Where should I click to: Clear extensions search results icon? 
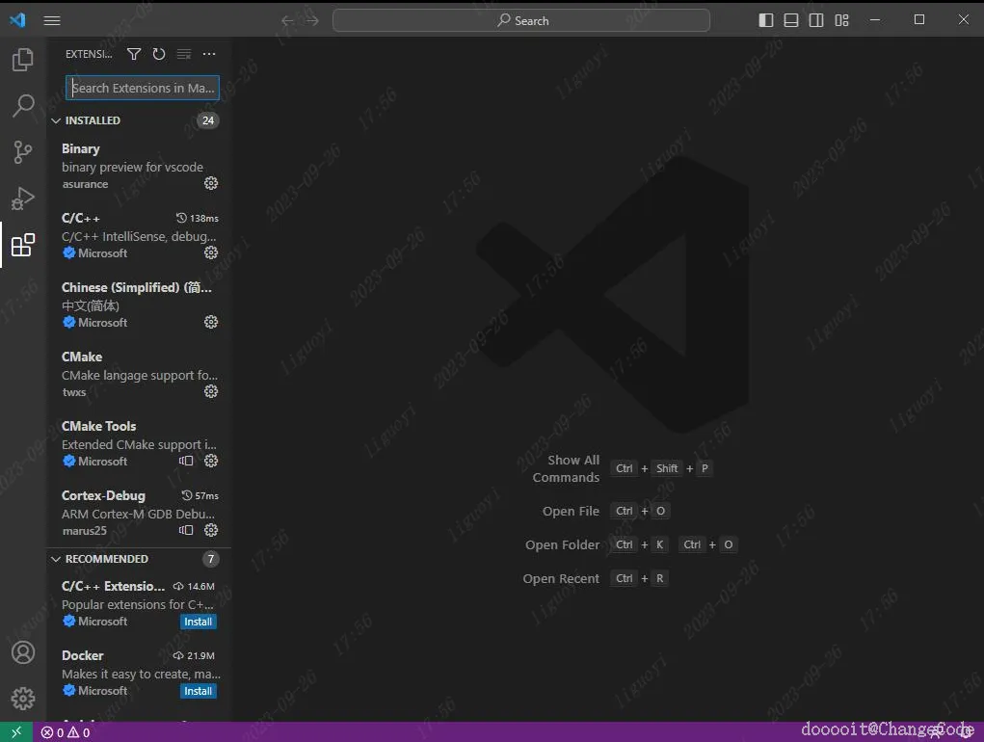(184, 54)
